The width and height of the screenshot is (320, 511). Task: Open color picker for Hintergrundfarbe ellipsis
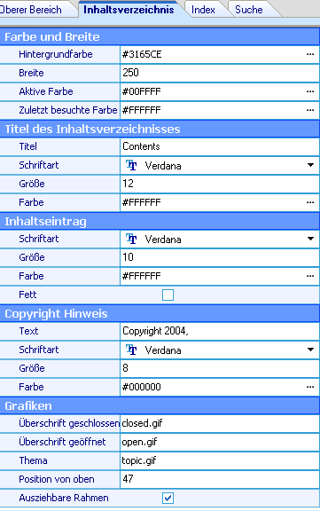point(310,54)
